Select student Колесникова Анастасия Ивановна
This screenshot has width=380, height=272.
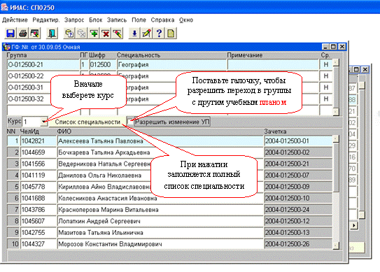pyautogui.click(x=160, y=198)
